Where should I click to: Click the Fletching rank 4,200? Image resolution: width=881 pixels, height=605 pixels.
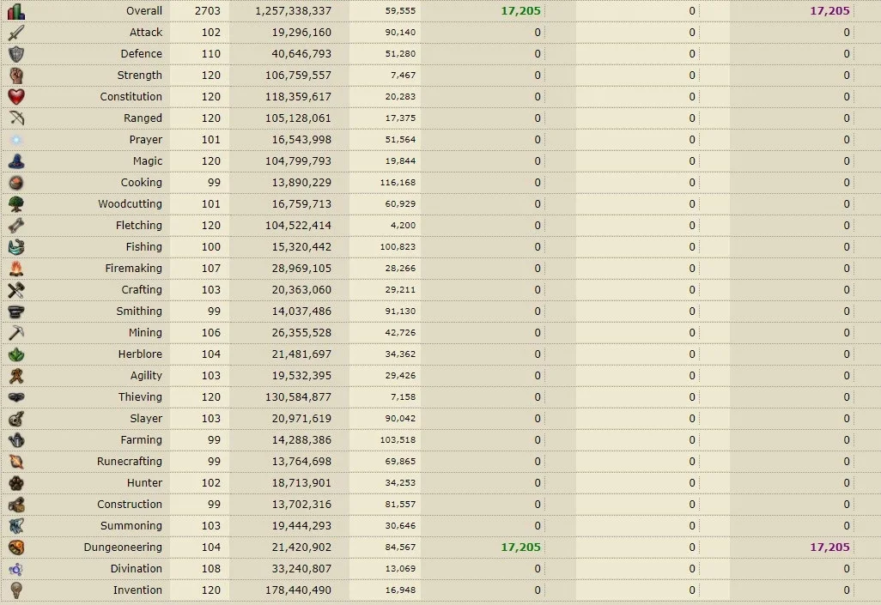point(403,225)
